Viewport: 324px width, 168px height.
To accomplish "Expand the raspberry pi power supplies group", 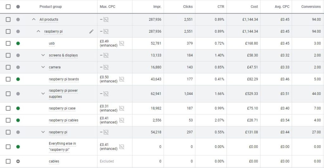I will (x=43, y=94).
